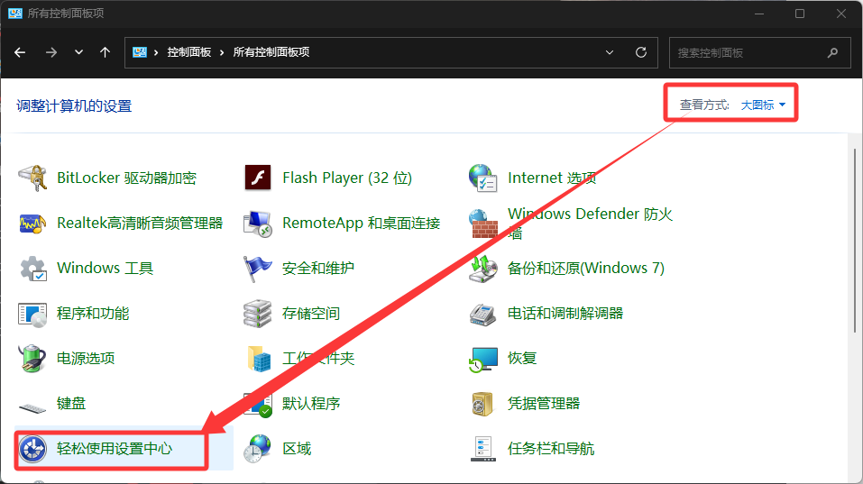Image resolution: width=863 pixels, height=484 pixels.
Task: Select 控制面板 in the breadcrumb path
Action: [188, 52]
